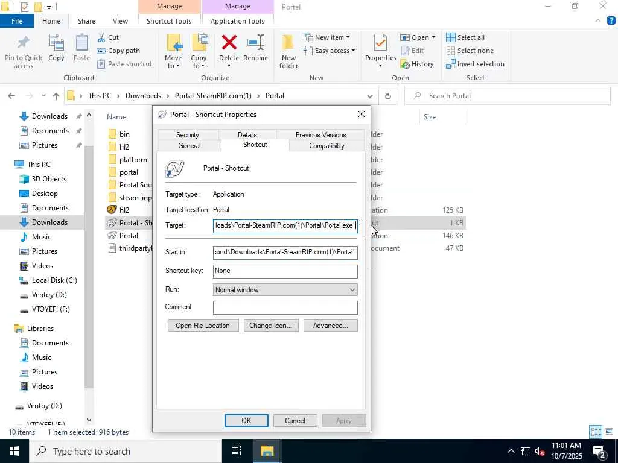Screen dimensions: 618x463
Task: Click Copy path in ribbon
Action: click(118, 51)
